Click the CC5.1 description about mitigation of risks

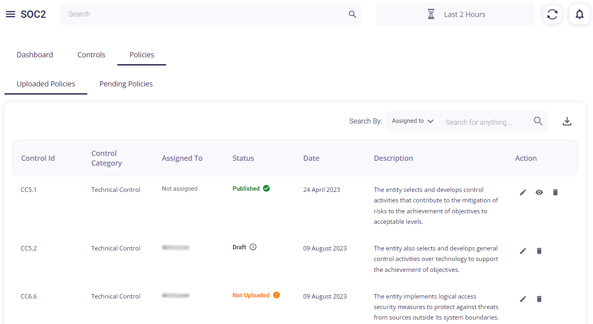pos(436,206)
